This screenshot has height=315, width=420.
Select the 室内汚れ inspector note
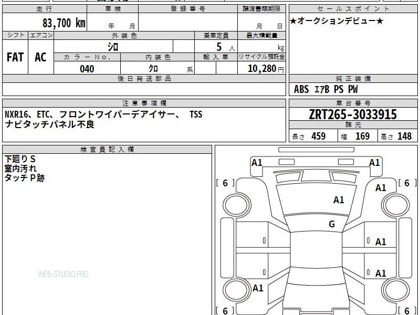(20, 169)
